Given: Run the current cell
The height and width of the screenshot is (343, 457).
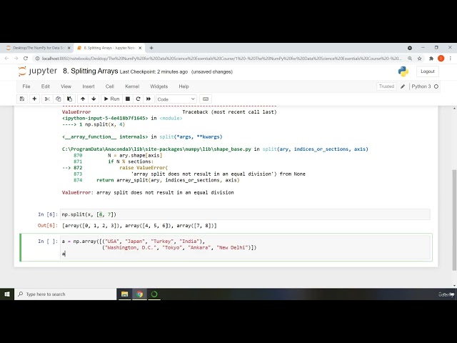Looking at the screenshot, I should tap(111, 99).
